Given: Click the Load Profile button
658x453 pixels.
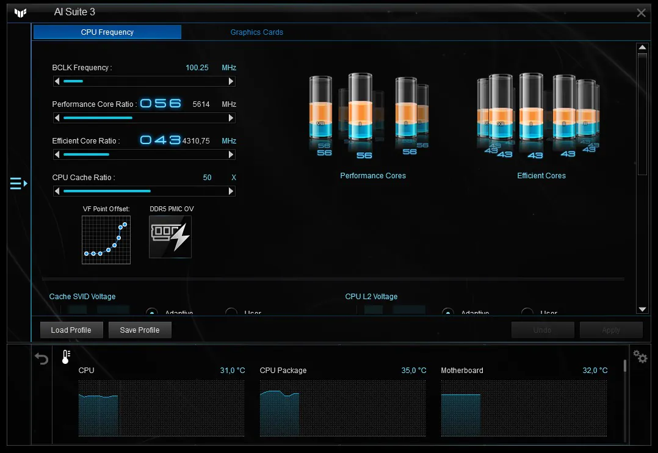Looking at the screenshot, I should [71, 330].
